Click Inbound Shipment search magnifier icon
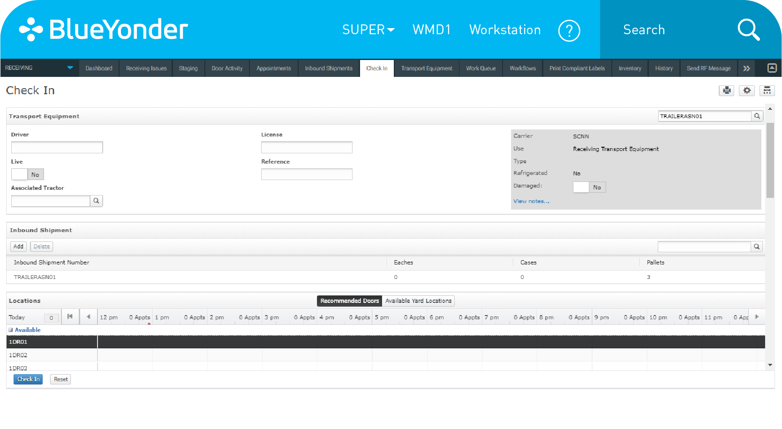This screenshot has width=782, height=429. (757, 247)
